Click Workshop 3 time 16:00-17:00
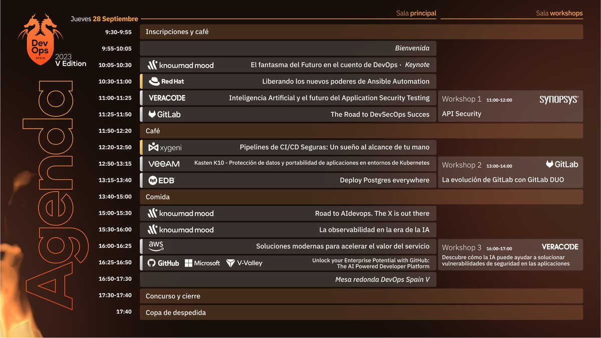The width and height of the screenshot is (601, 338). (499, 248)
